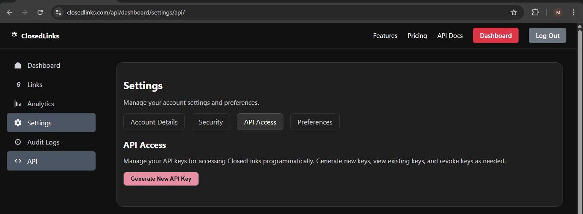
Task: Open the Features link in header
Action: 385,35
